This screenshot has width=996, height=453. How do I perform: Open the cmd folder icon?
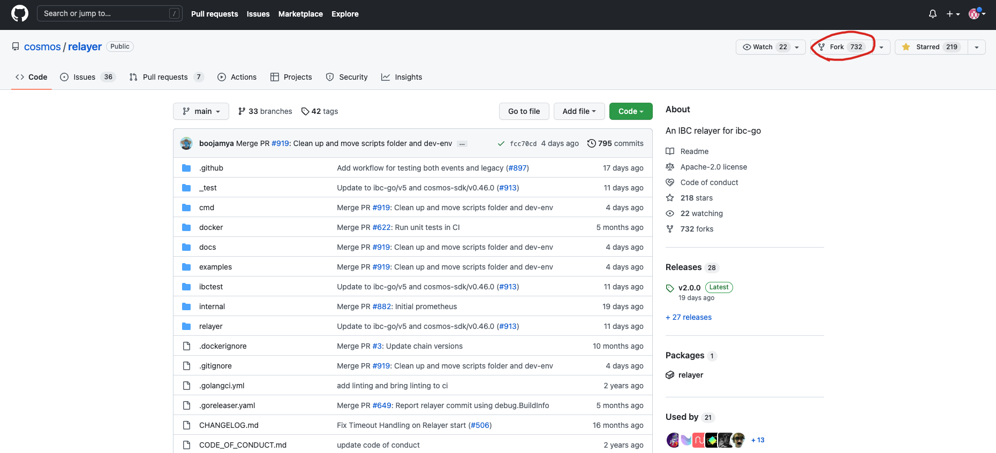(x=186, y=208)
